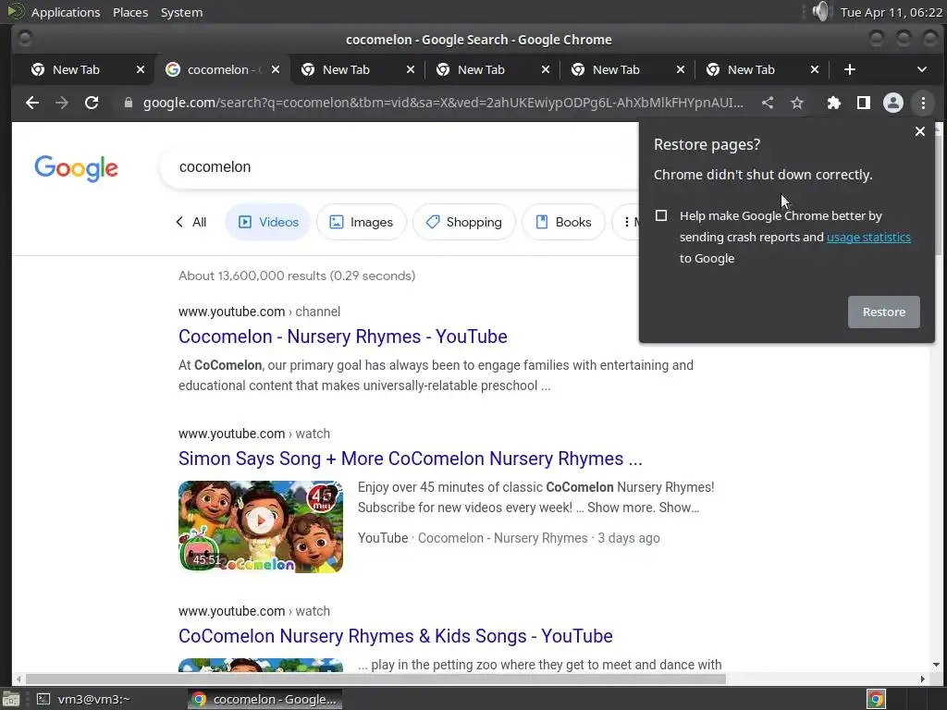This screenshot has height=710, width=947.
Task: Expand the More filters three-dot chip
Action: pyautogui.click(x=626, y=222)
